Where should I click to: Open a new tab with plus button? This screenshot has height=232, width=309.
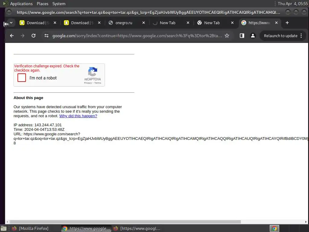(x=287, y=23)
